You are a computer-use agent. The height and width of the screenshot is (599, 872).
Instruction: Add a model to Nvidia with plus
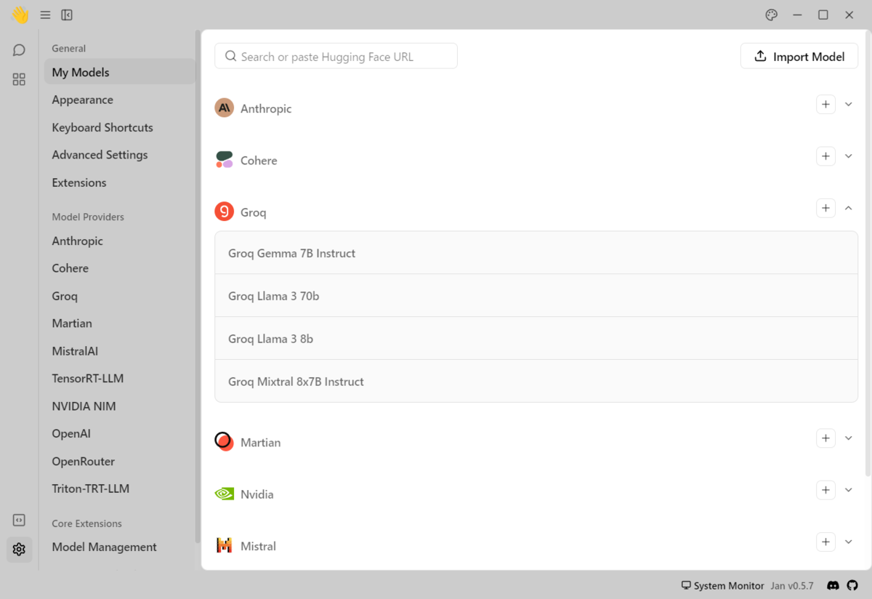pos(825,490)
